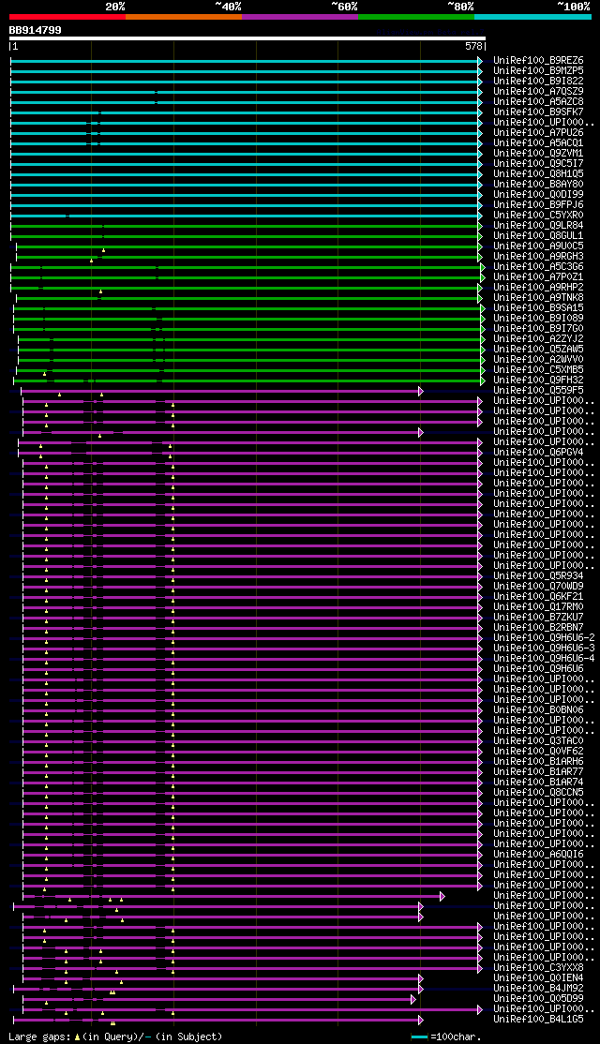Viewport: 600px width, 1044px height.
Task: Select the UniRef100_Q6PGV4 label
Action: click(539, 453)
